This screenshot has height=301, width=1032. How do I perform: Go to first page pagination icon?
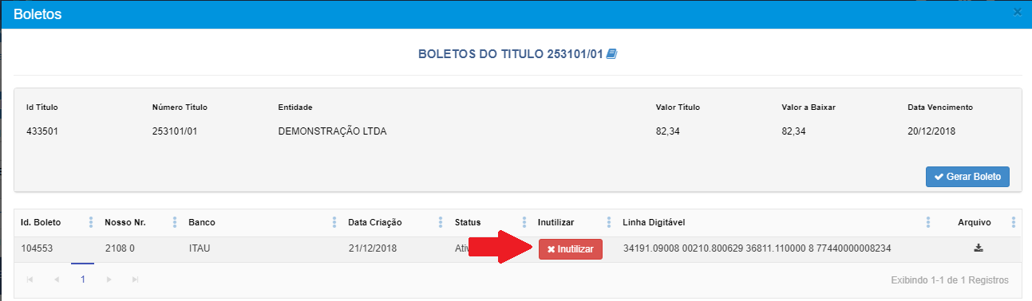pos(30,279)
